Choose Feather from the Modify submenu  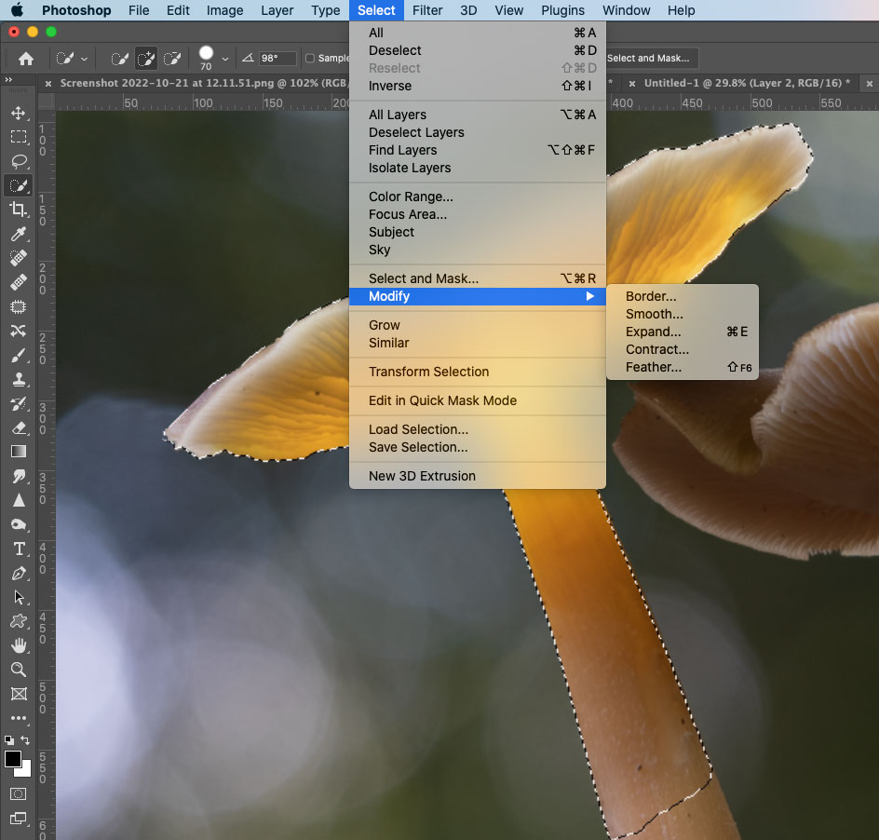click(653, 367)
